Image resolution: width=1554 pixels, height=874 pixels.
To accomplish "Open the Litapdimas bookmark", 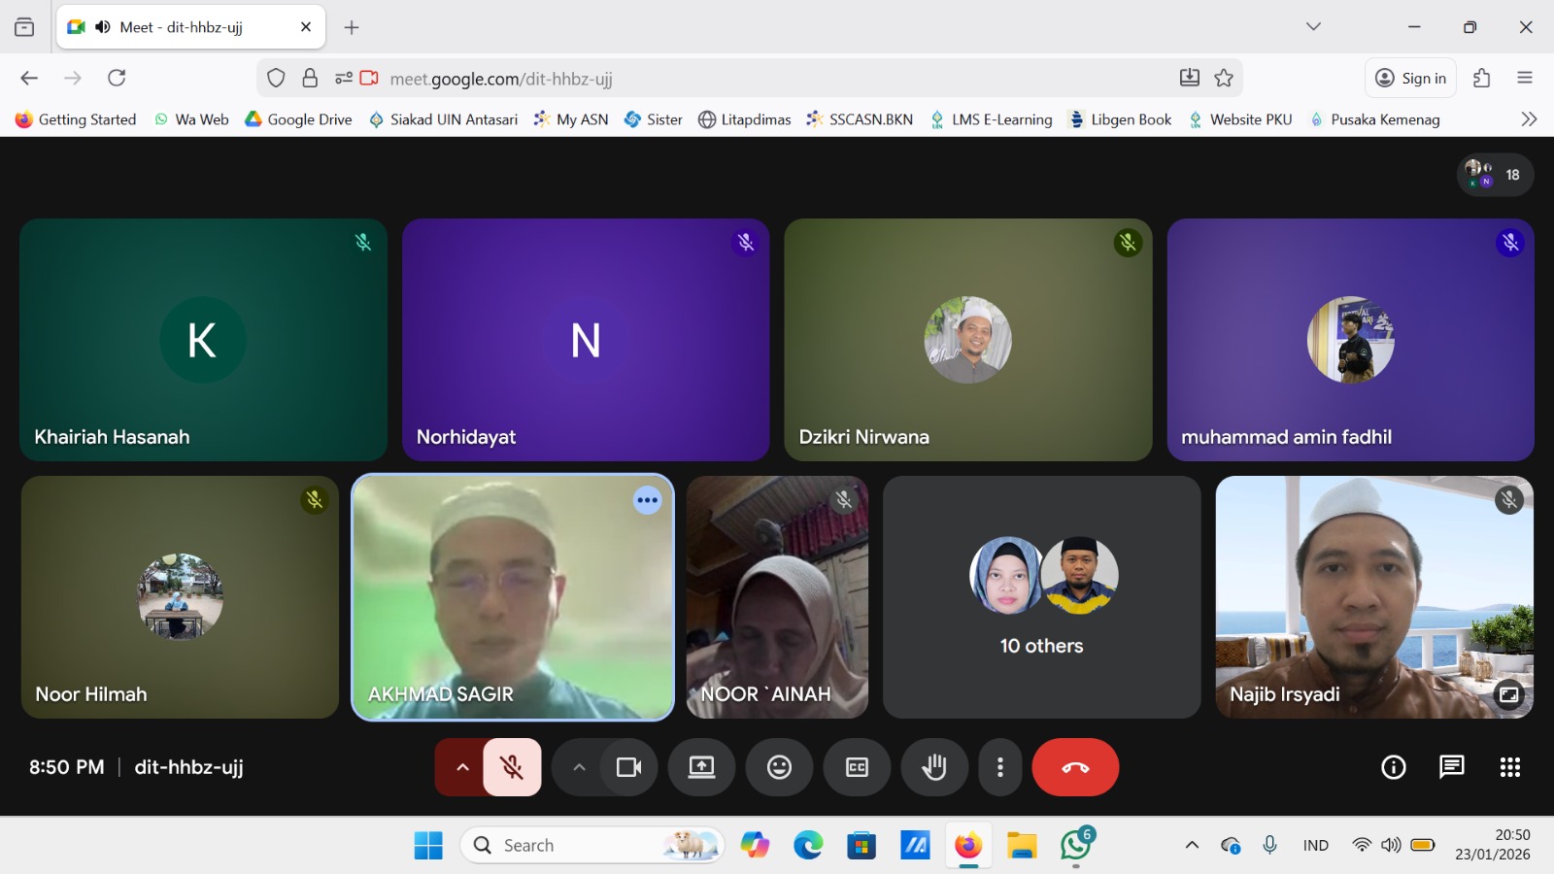I will tap(745, 119).
